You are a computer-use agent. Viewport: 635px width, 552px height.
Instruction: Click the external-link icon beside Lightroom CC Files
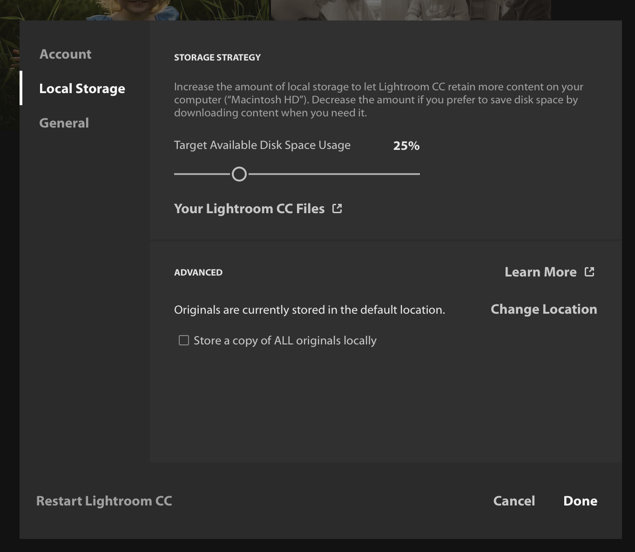pyautogui.click(x=337, y=209)
